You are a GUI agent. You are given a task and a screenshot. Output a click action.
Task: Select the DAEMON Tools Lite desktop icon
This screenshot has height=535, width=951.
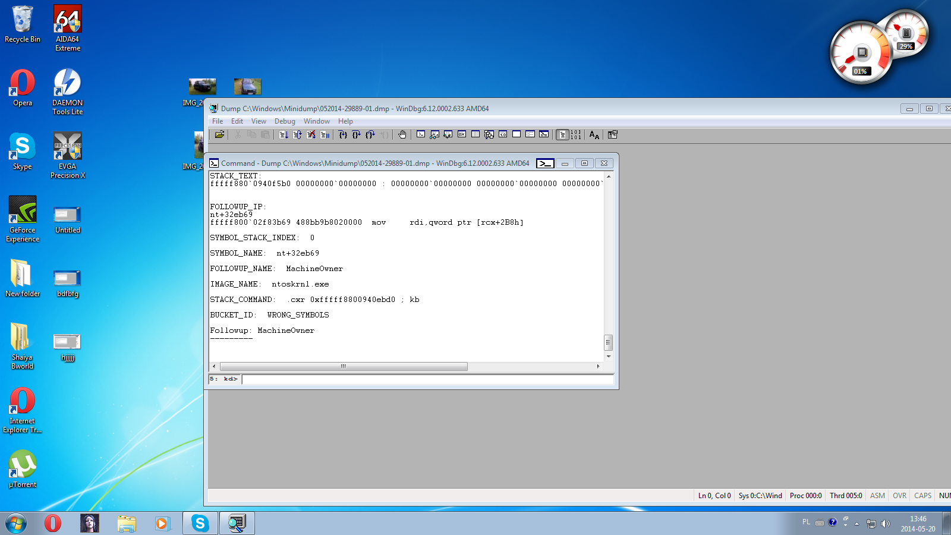coord(68,92)
